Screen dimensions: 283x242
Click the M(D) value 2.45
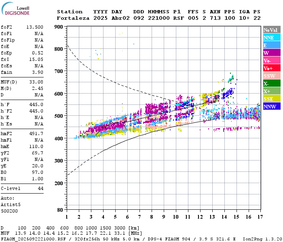[38, 88]
